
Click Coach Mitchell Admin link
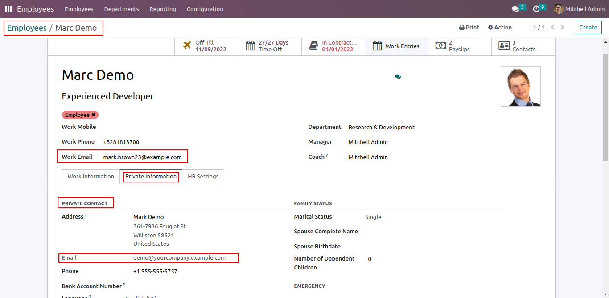(x=368, y=157)
